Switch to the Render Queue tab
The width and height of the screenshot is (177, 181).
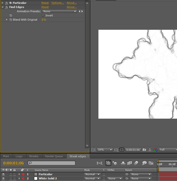click(54, 156)
